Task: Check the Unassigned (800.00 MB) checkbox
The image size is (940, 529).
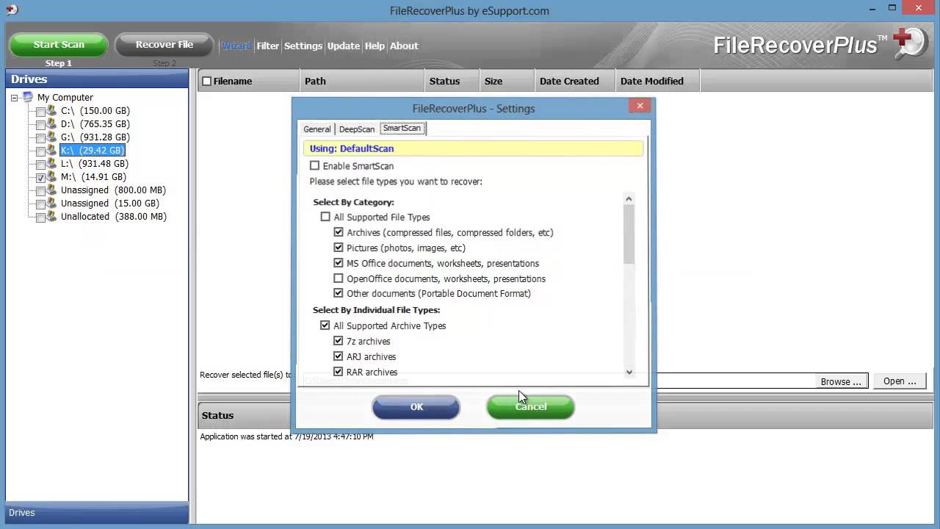Action: tap(40, 190)
